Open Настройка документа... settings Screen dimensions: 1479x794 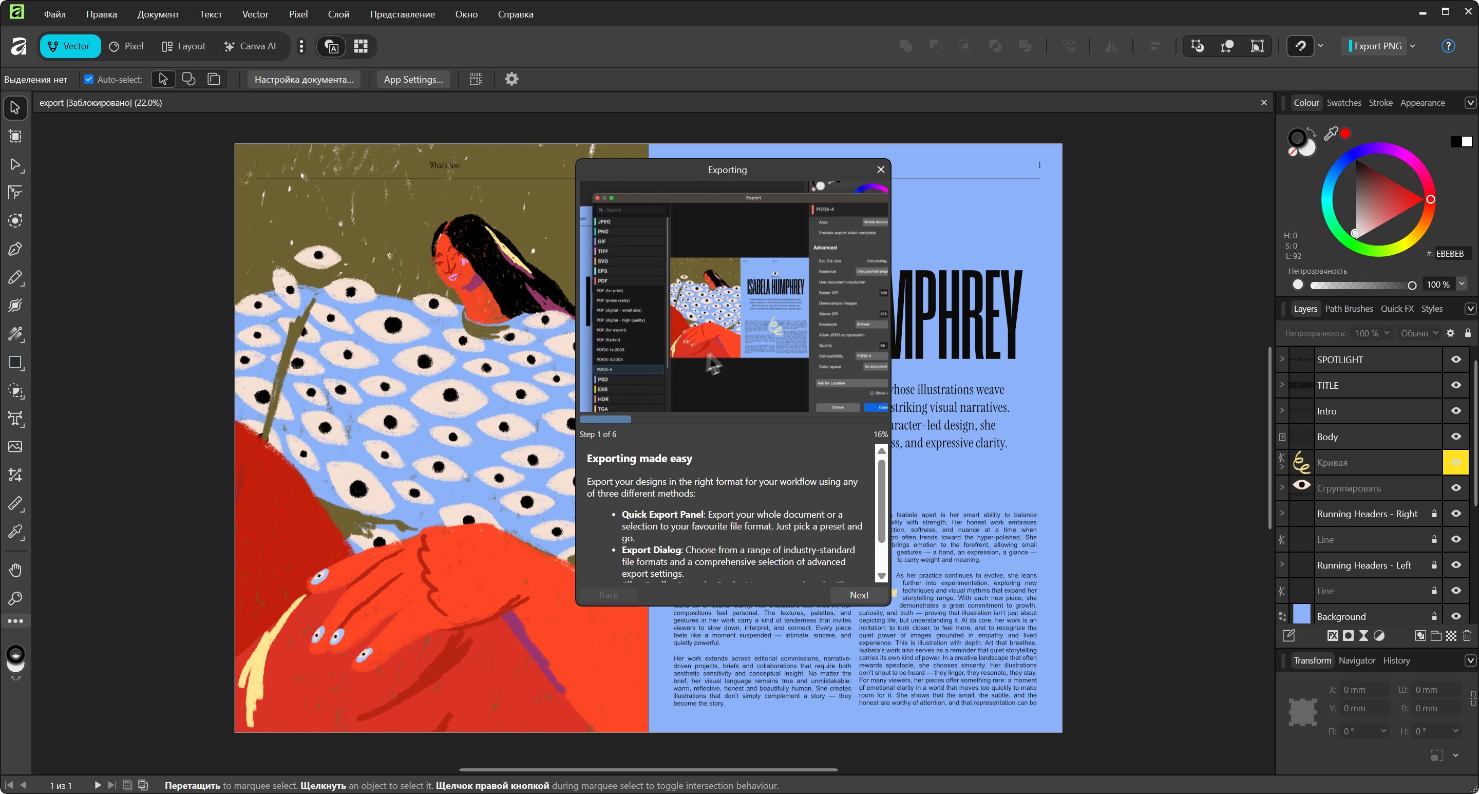304,79
